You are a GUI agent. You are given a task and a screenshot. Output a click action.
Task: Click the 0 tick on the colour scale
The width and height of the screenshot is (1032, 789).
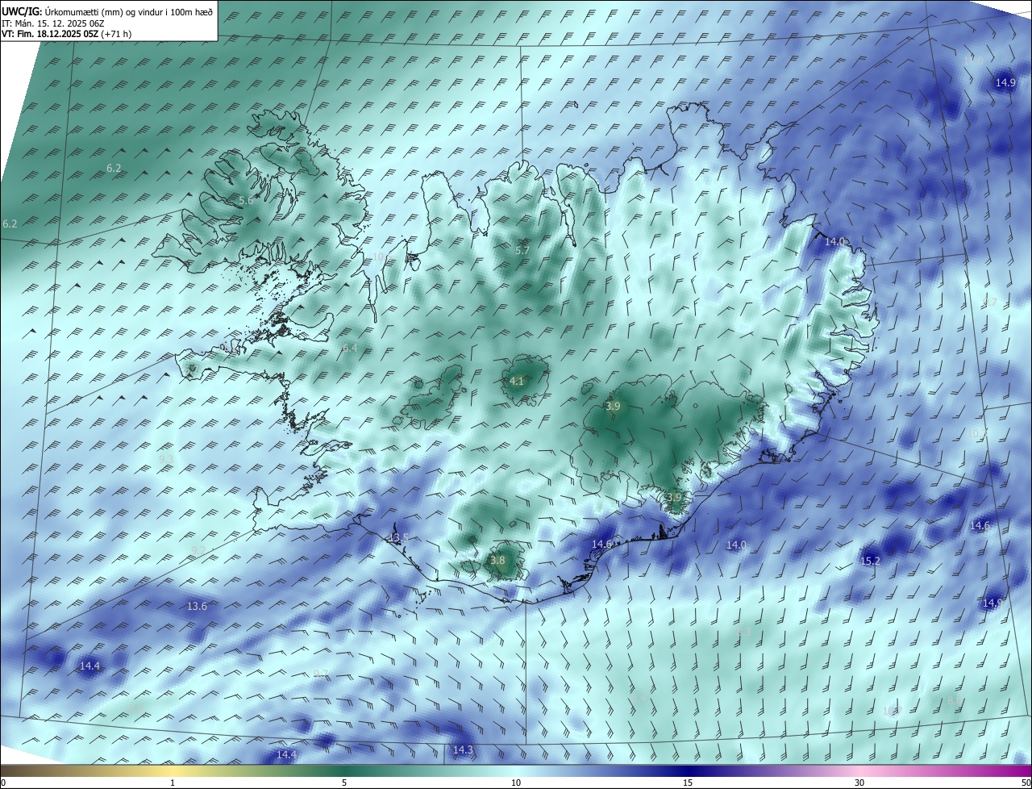(x=3, y=783)
